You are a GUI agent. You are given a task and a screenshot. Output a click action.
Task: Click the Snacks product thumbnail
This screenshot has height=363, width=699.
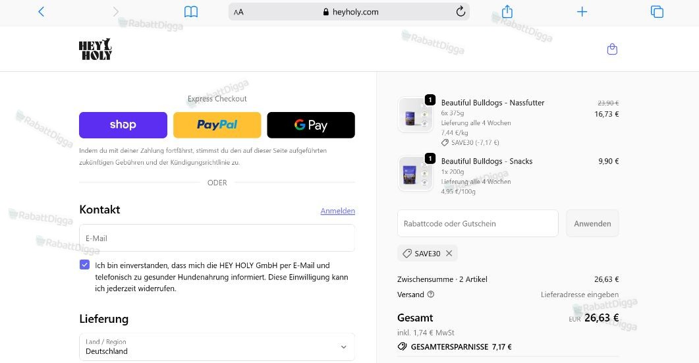tap(415, 173)
